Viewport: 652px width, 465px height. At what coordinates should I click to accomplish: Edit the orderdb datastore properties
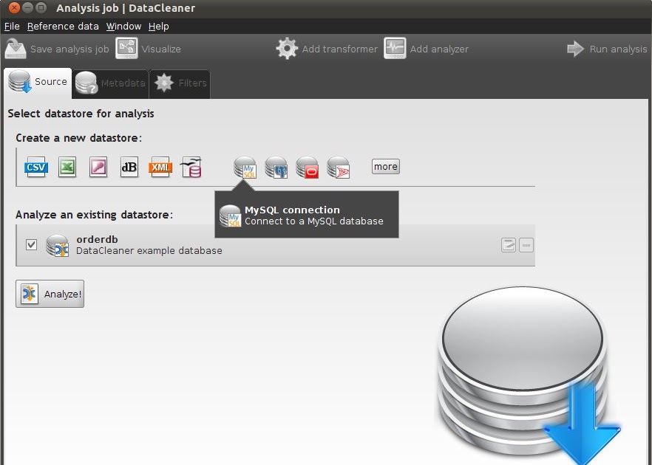tap(509, 244)
